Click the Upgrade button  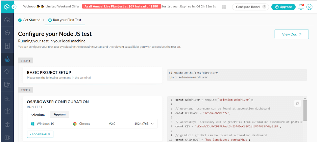point(283,7)
